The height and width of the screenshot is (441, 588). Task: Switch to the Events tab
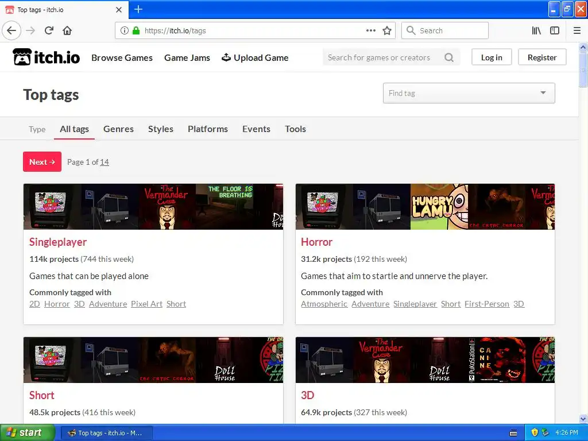(x=256, y=129)
